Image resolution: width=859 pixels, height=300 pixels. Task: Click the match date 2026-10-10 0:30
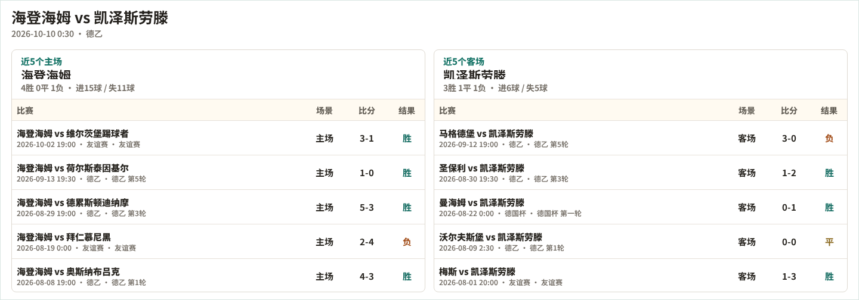tap(42, 34)
